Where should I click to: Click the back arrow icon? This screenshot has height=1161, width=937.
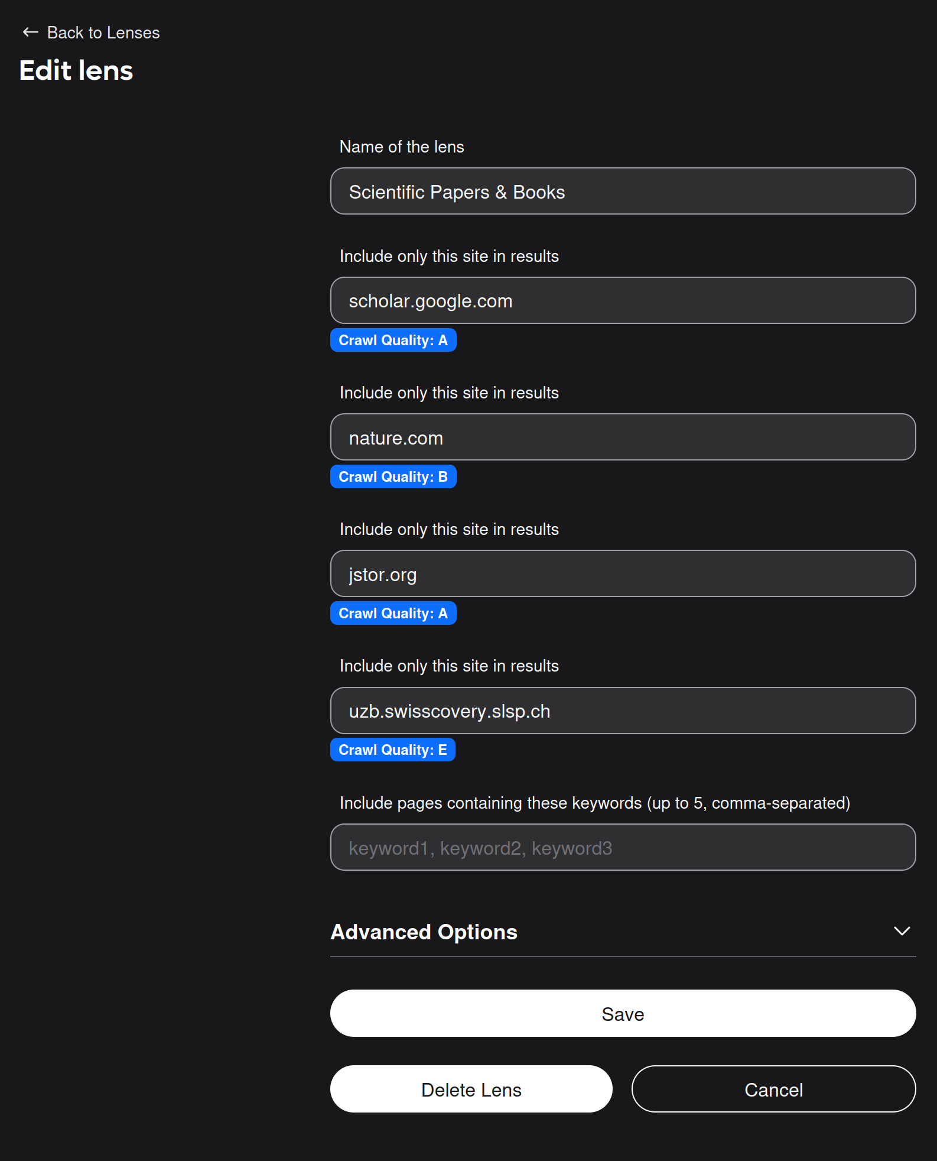30,33
